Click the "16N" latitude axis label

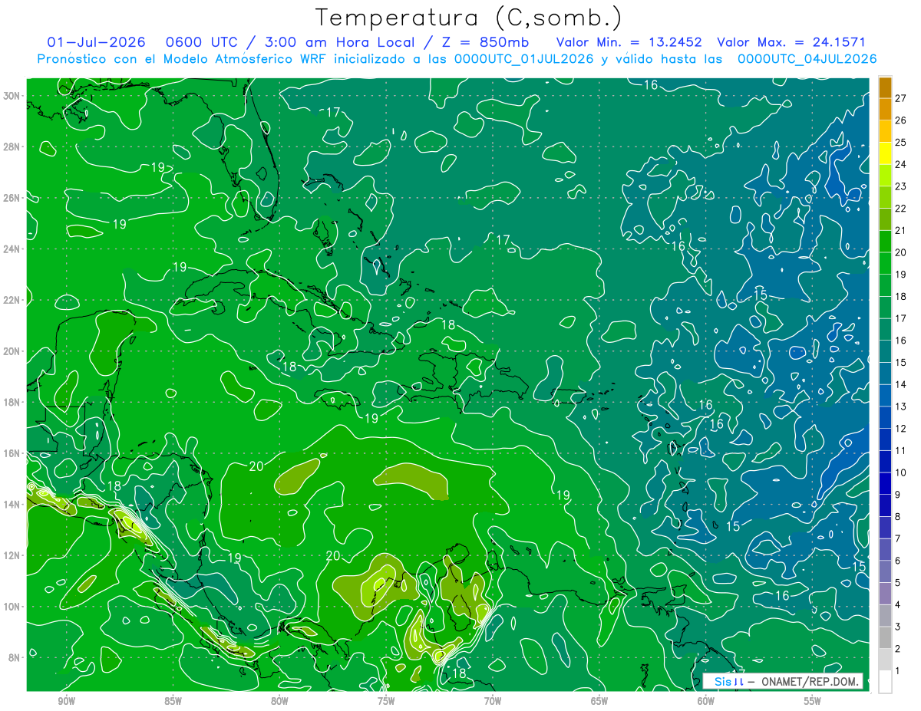coord(13,453)
